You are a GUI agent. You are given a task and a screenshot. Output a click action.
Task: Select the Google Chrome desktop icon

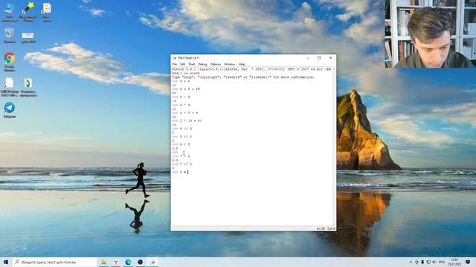[10, 62]
